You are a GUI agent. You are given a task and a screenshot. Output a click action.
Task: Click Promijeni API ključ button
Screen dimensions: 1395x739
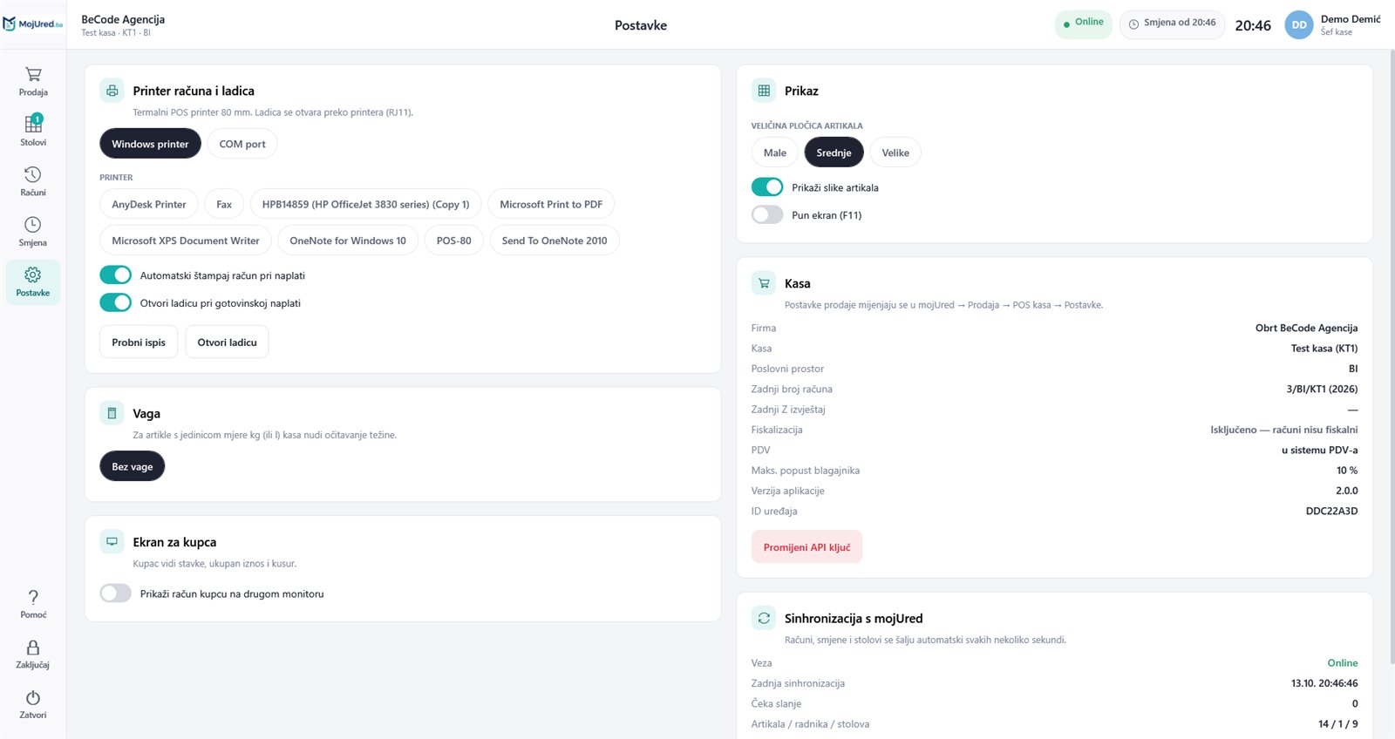point(806,547)
